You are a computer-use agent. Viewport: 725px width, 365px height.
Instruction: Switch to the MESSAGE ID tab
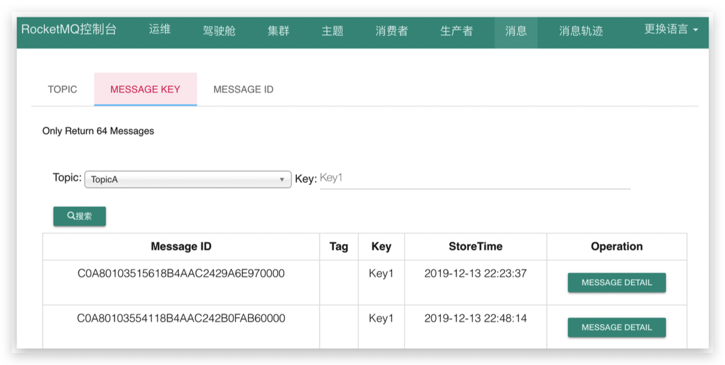pos(242,89)
